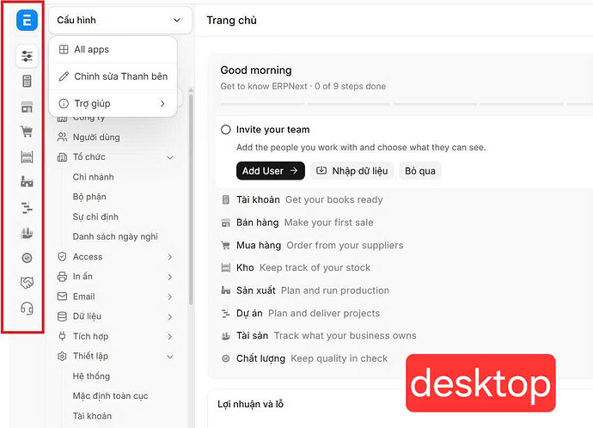The image size is (593, 428).
Task: Open the Assets icon in the rail
Action: point(27,233)
